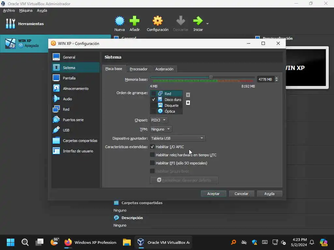Open the Ayuda menu in menu bar
Viewport: 334px width, 250px height.
click(42, 10)
